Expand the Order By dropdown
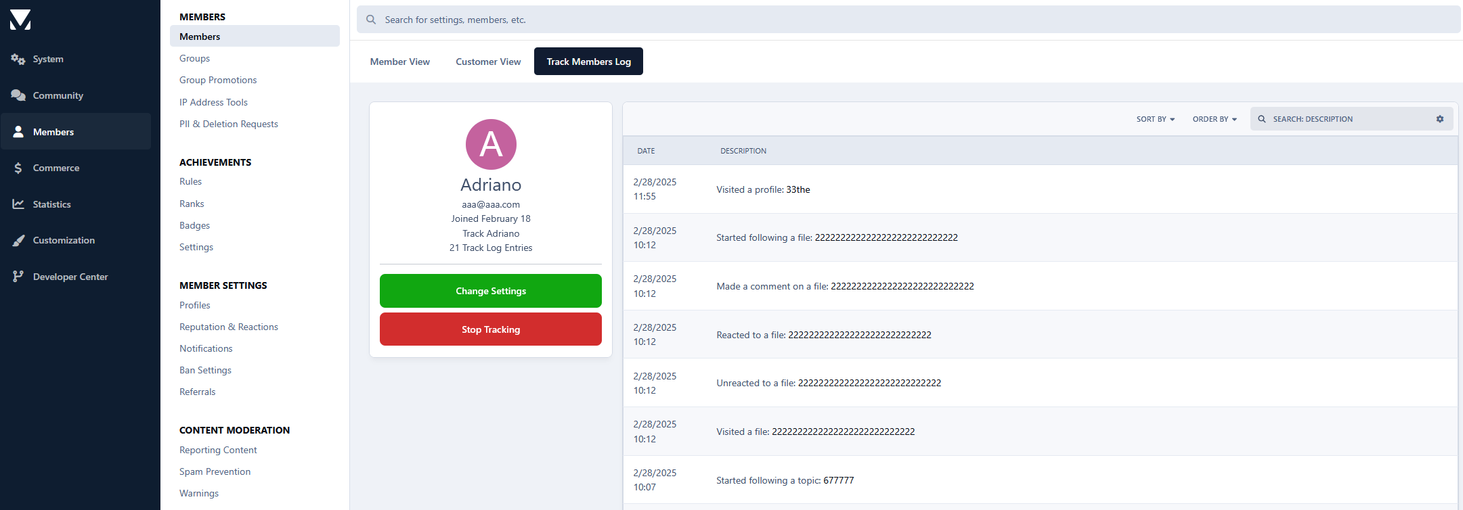Viewport: 1463px width, 510px height. [1214, 119]
